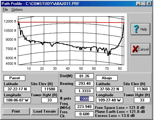Click the Fres. Clr. field 0.600
The image size is (158, 120).
pyautogui.click(x=84, y=114)
